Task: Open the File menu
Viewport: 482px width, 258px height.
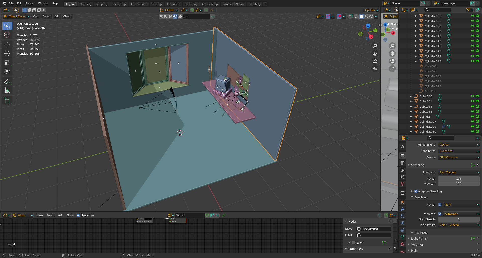Action: pos(11,3)
